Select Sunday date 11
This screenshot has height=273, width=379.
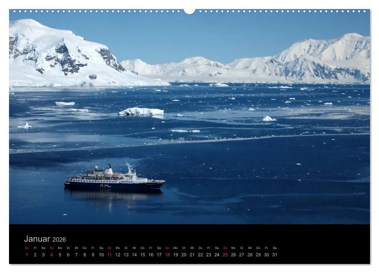(109, 255)
